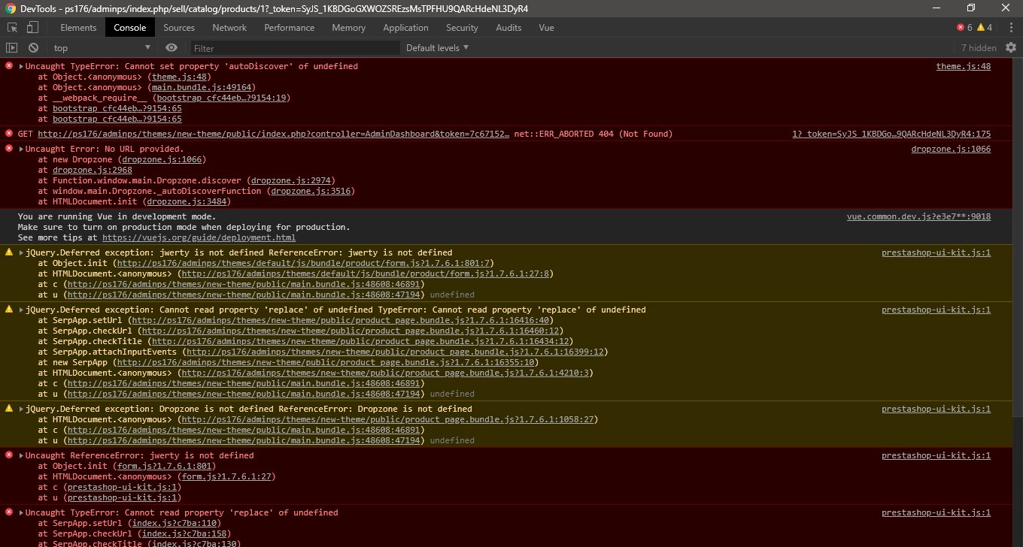This screenshot has width=1023, height=547.
Task: Open prestashop-ui-kit.js:1 link beside Dropzone warning
Action: pyautogui.click(x=936, y=409)
